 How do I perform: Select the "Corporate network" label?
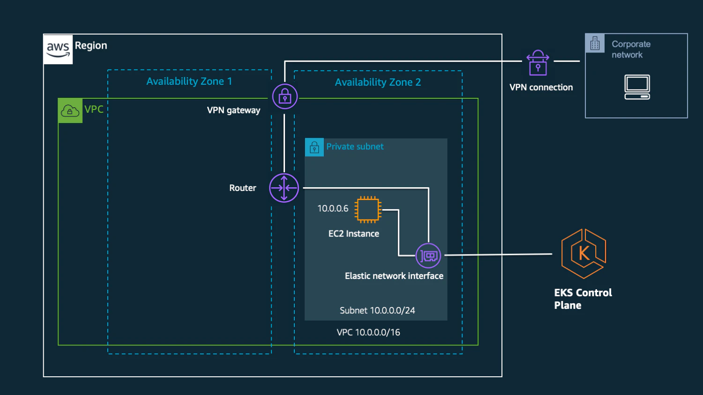pos(631,49)
